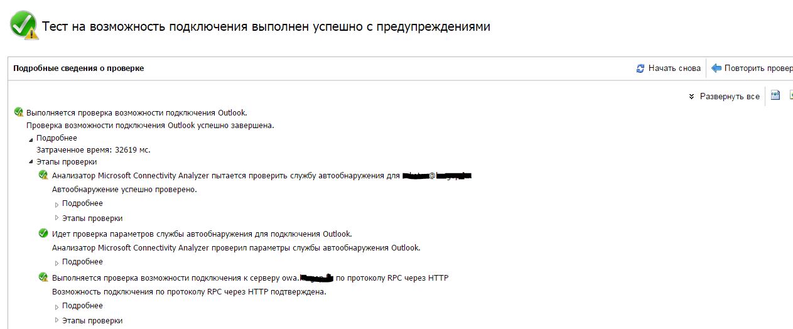Image resolution: width=793 pixels, height=329 pixels.
Task: Click the elapsed time line "Затраченное время: 32619 мс."
Action: (93, 150)
